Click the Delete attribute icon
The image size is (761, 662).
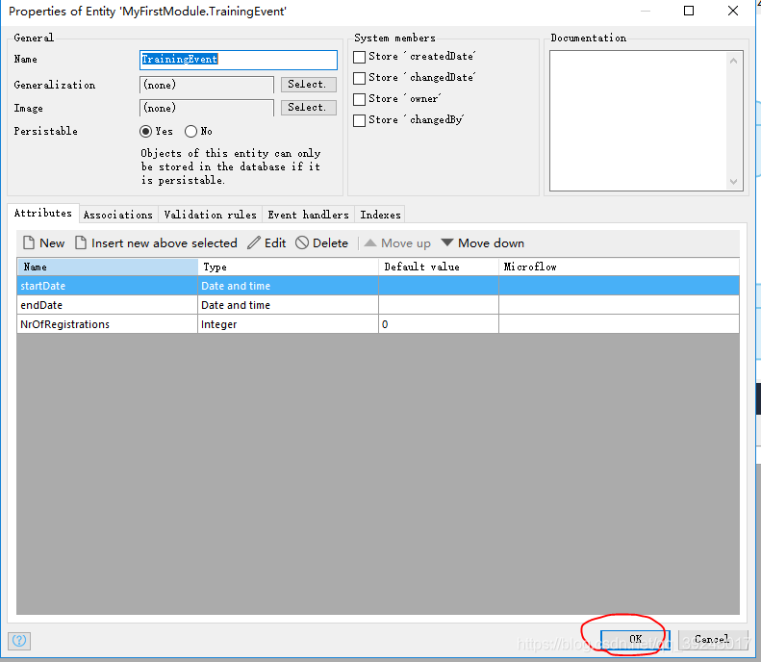point(302,243)
